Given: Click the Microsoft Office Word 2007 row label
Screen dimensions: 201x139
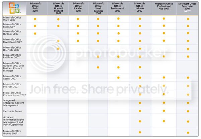Looking at the screenshot, I should tap(12, 19).
